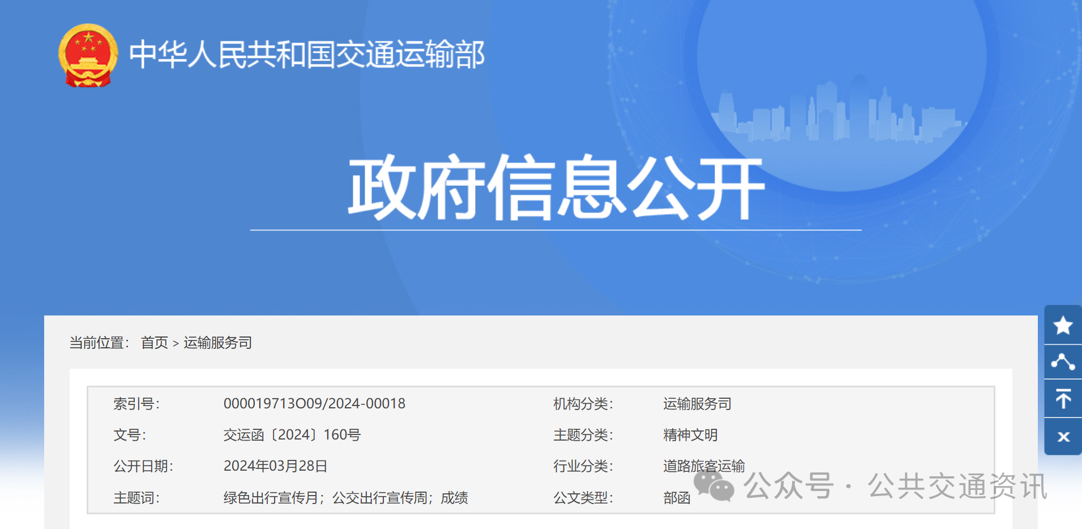Click the document number 交运函〔2024〕160号
Screen dimensions: 1082x529
pyautogui.click(x=291, y=434)
